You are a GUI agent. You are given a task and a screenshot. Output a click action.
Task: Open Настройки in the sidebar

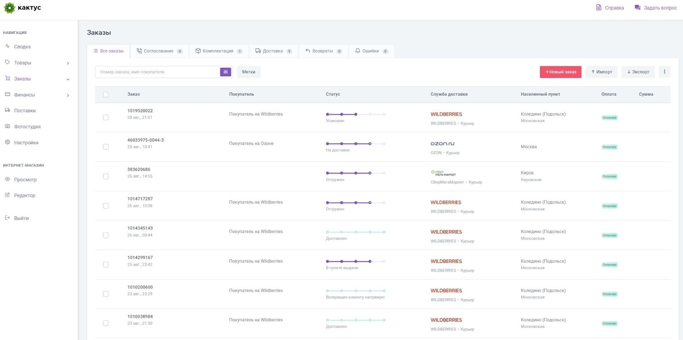pyautogui.click(x=26, y=143)
